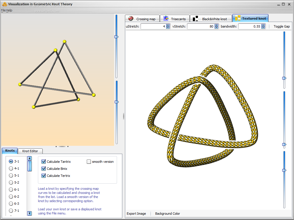Increase vStretch with up arrow
Viewport: 294px width, 220px height.
216,25
